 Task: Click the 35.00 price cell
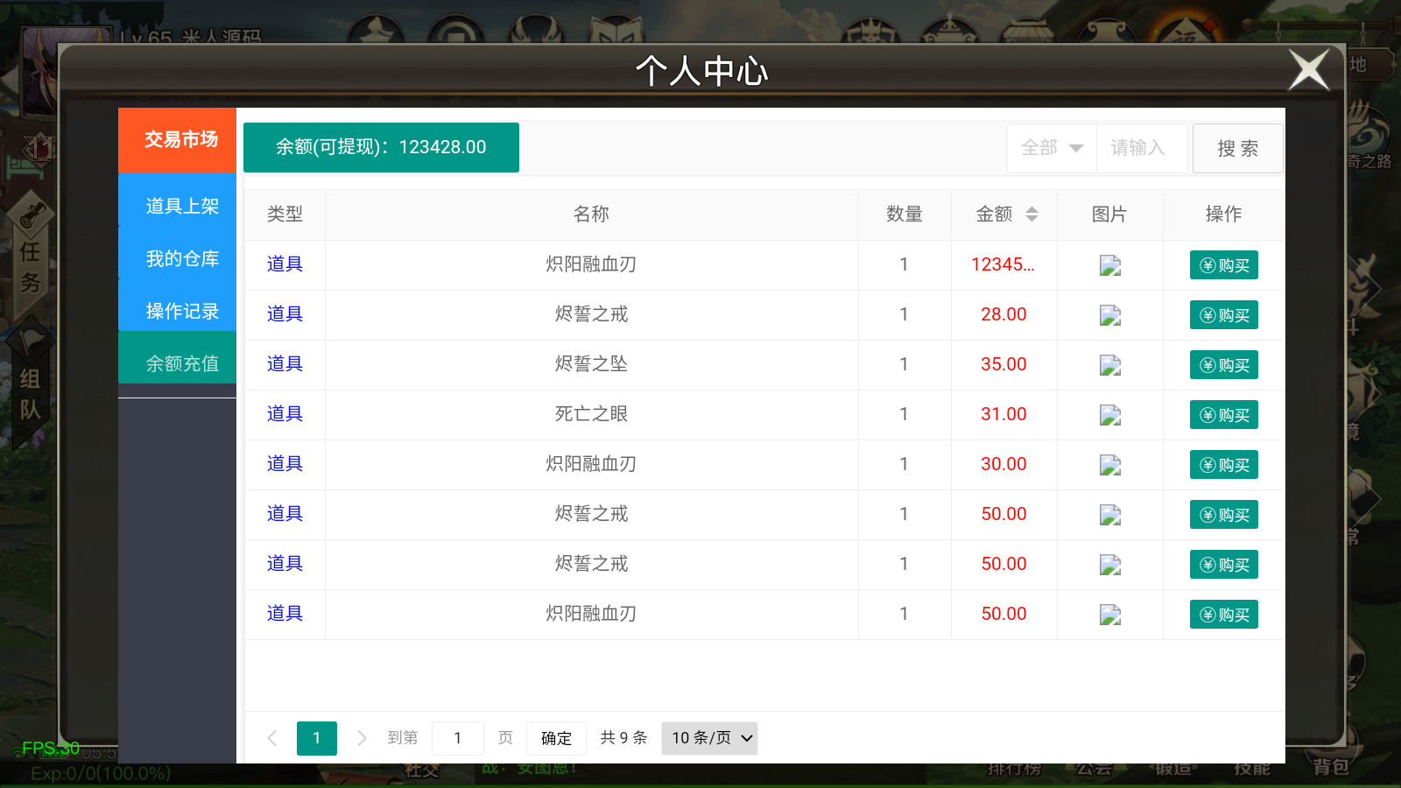(1003, 364)
